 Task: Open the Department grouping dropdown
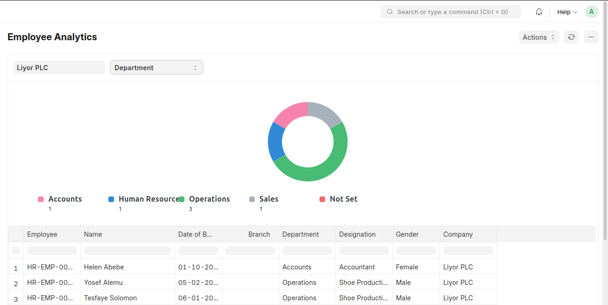[x=156, y=67]
